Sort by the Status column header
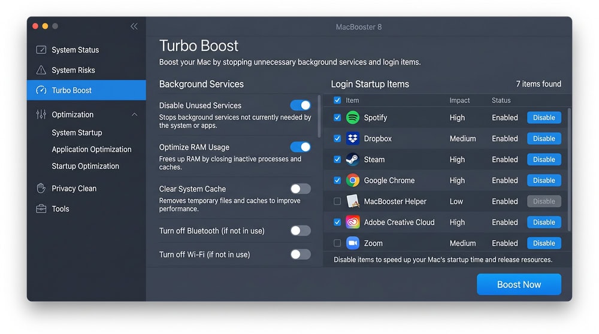Viewport: 599px width, 334px height. point(501,101)
